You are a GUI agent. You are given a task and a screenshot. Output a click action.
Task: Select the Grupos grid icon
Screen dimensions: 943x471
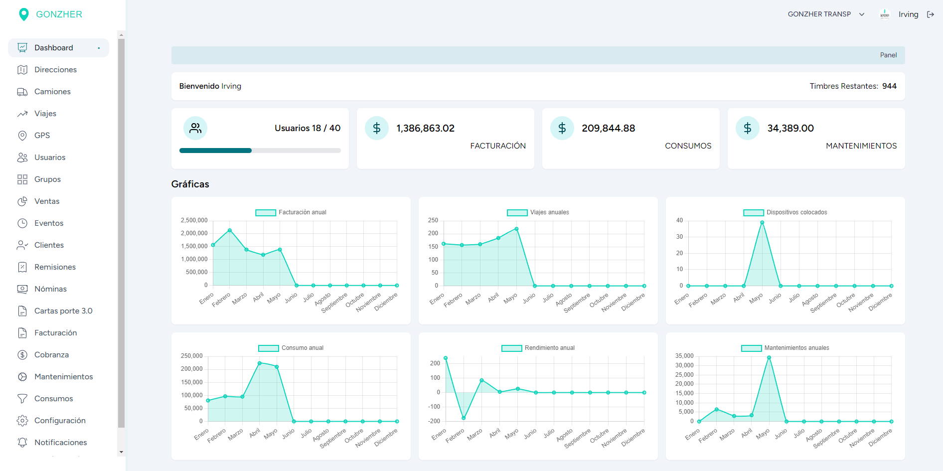coord(22,179)
